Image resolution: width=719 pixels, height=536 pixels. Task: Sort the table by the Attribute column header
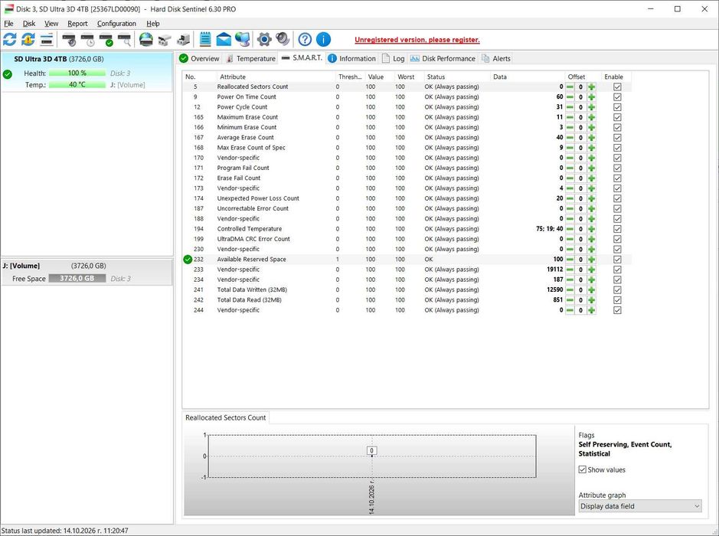pos(276,77)
